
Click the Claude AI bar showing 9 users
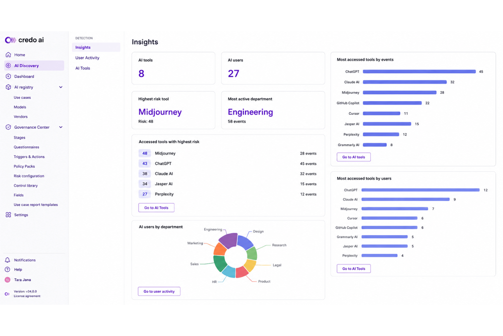click(x=405, y=199)
